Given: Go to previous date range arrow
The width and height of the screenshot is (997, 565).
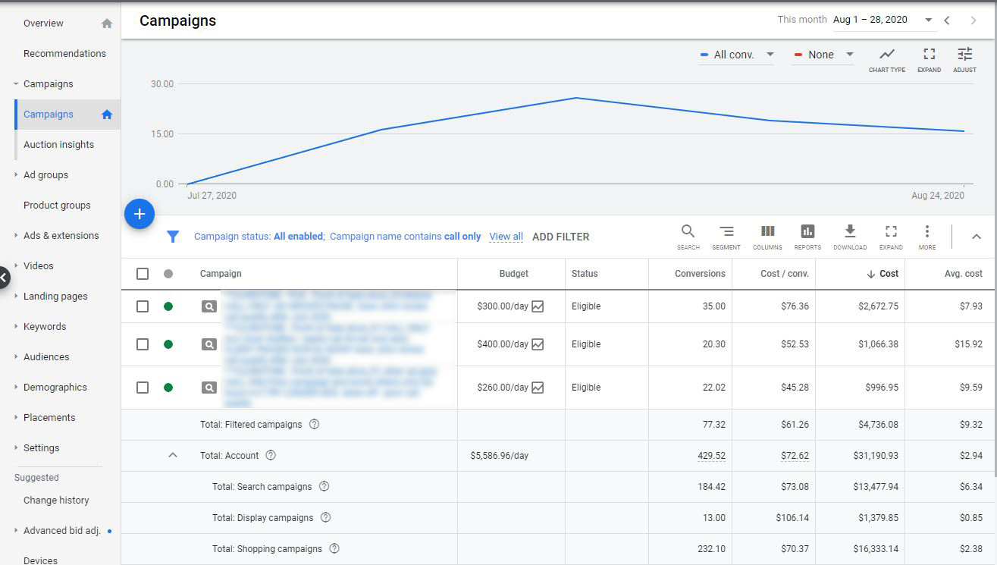Looking at the screenshot, I should click(947, 20).
